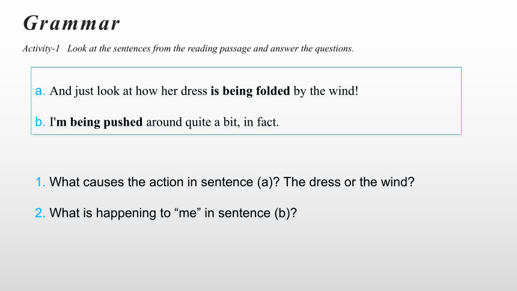The width and height of the screenshot is (517, 291).
Task: Click 'The dress or the wind?' text
Action: pyautogui.click(x=349, y=182)
